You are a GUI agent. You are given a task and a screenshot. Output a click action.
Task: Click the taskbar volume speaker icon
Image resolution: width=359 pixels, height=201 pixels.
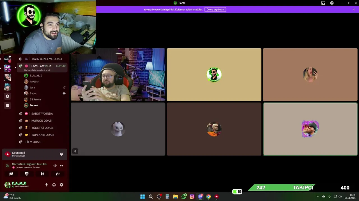tap(340, 197)
